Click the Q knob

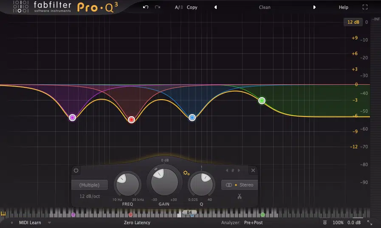click(x=201, y=184)
